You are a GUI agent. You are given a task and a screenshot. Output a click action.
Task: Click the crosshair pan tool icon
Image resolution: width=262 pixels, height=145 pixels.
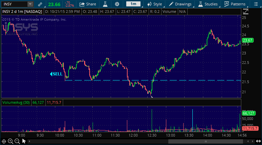[4, 141]
